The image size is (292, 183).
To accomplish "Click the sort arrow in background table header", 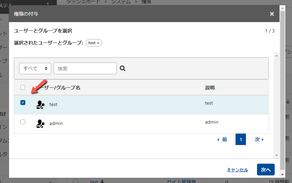I will (x=288, y=102).
